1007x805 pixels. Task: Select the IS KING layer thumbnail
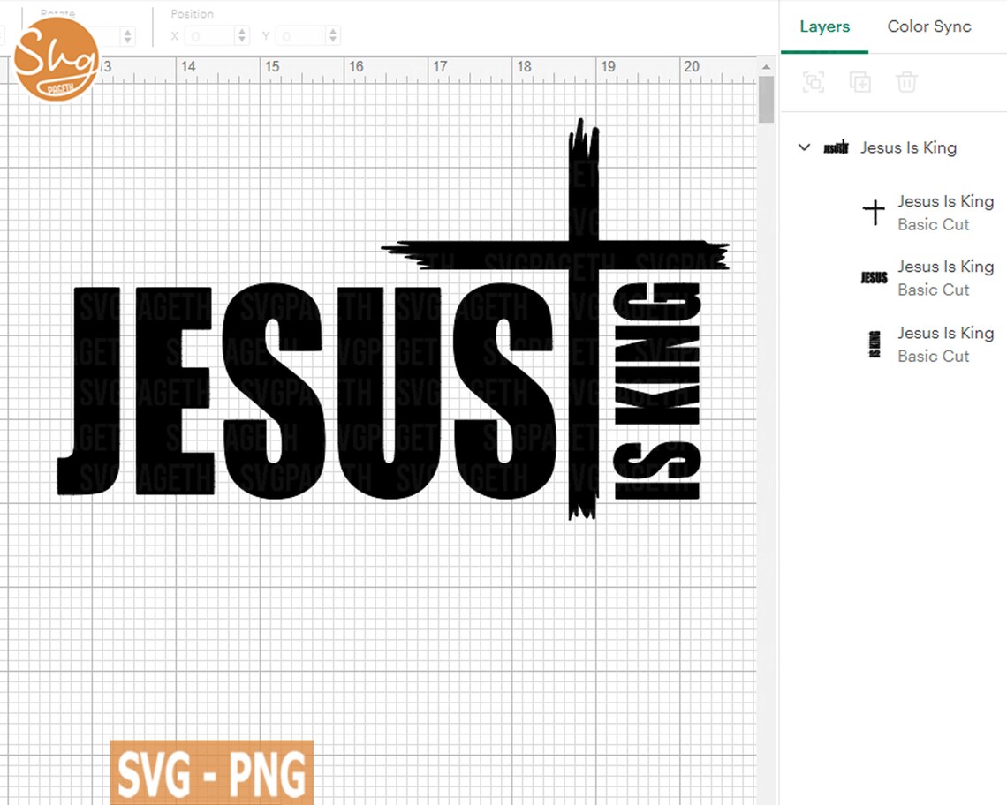pyautogui.click(x=873, y=344)
